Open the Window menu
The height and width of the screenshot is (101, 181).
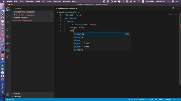[66, 1]
